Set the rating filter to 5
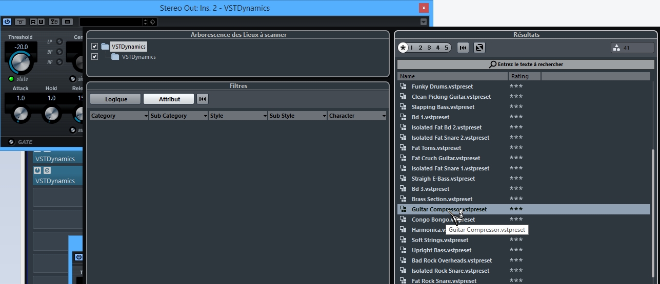 [446, 48]
